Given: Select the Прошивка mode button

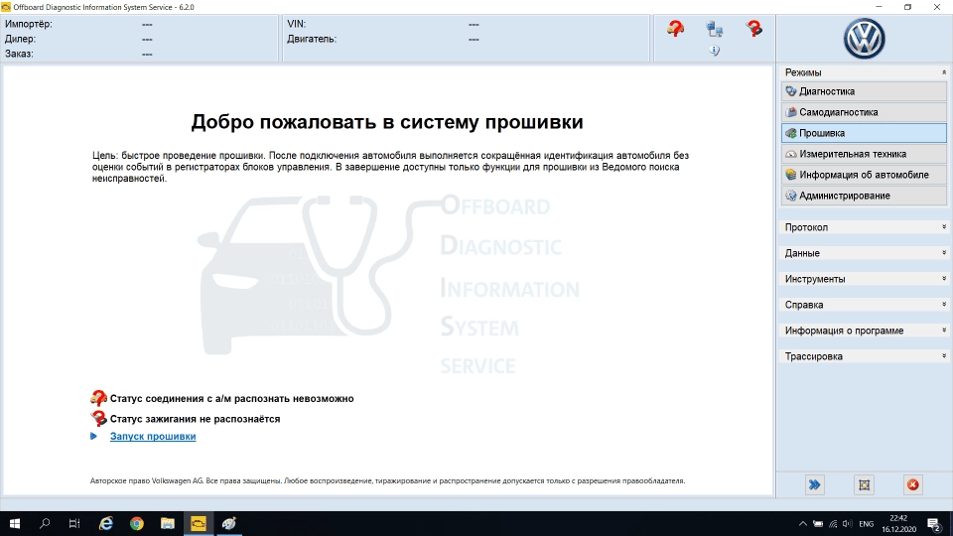Looking at the screenshot, I should (x=864, y=133).
